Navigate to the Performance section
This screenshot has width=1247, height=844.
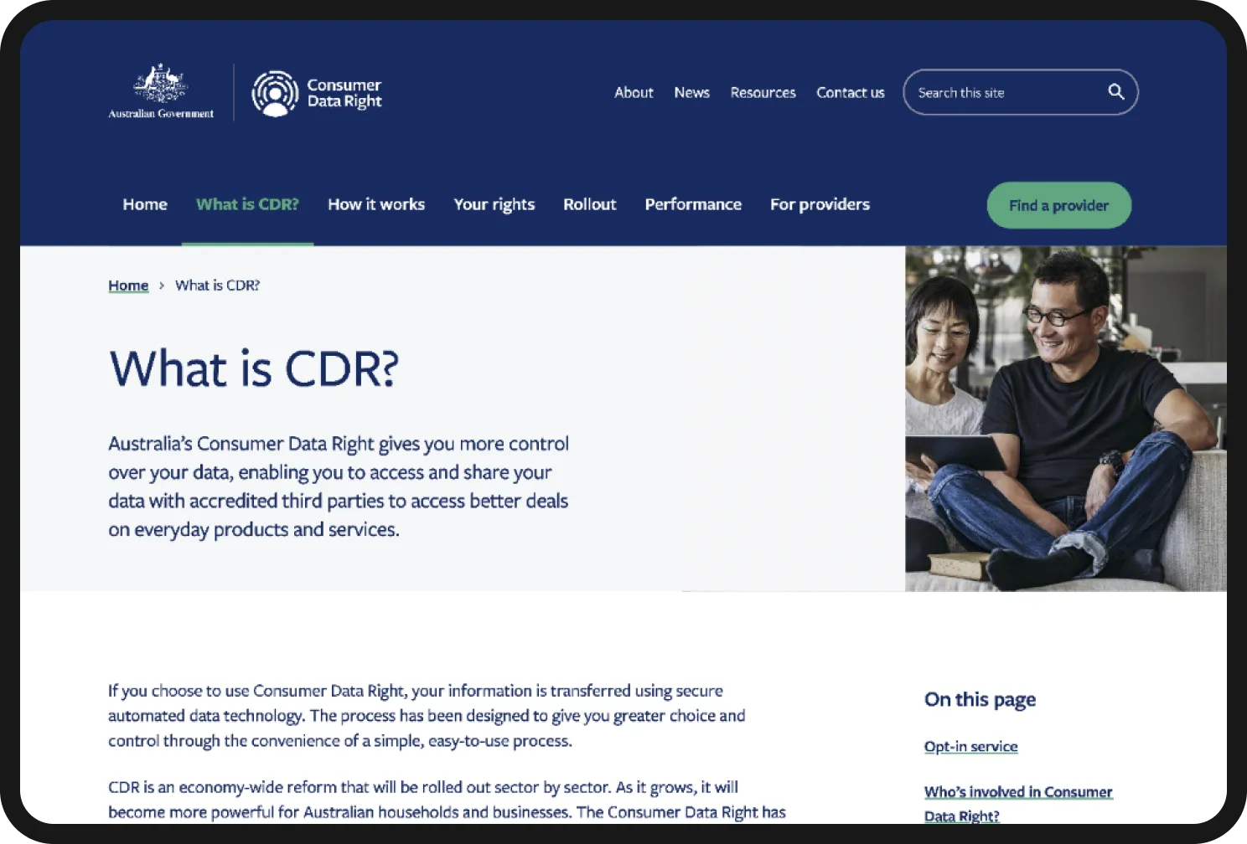point(692,204)
